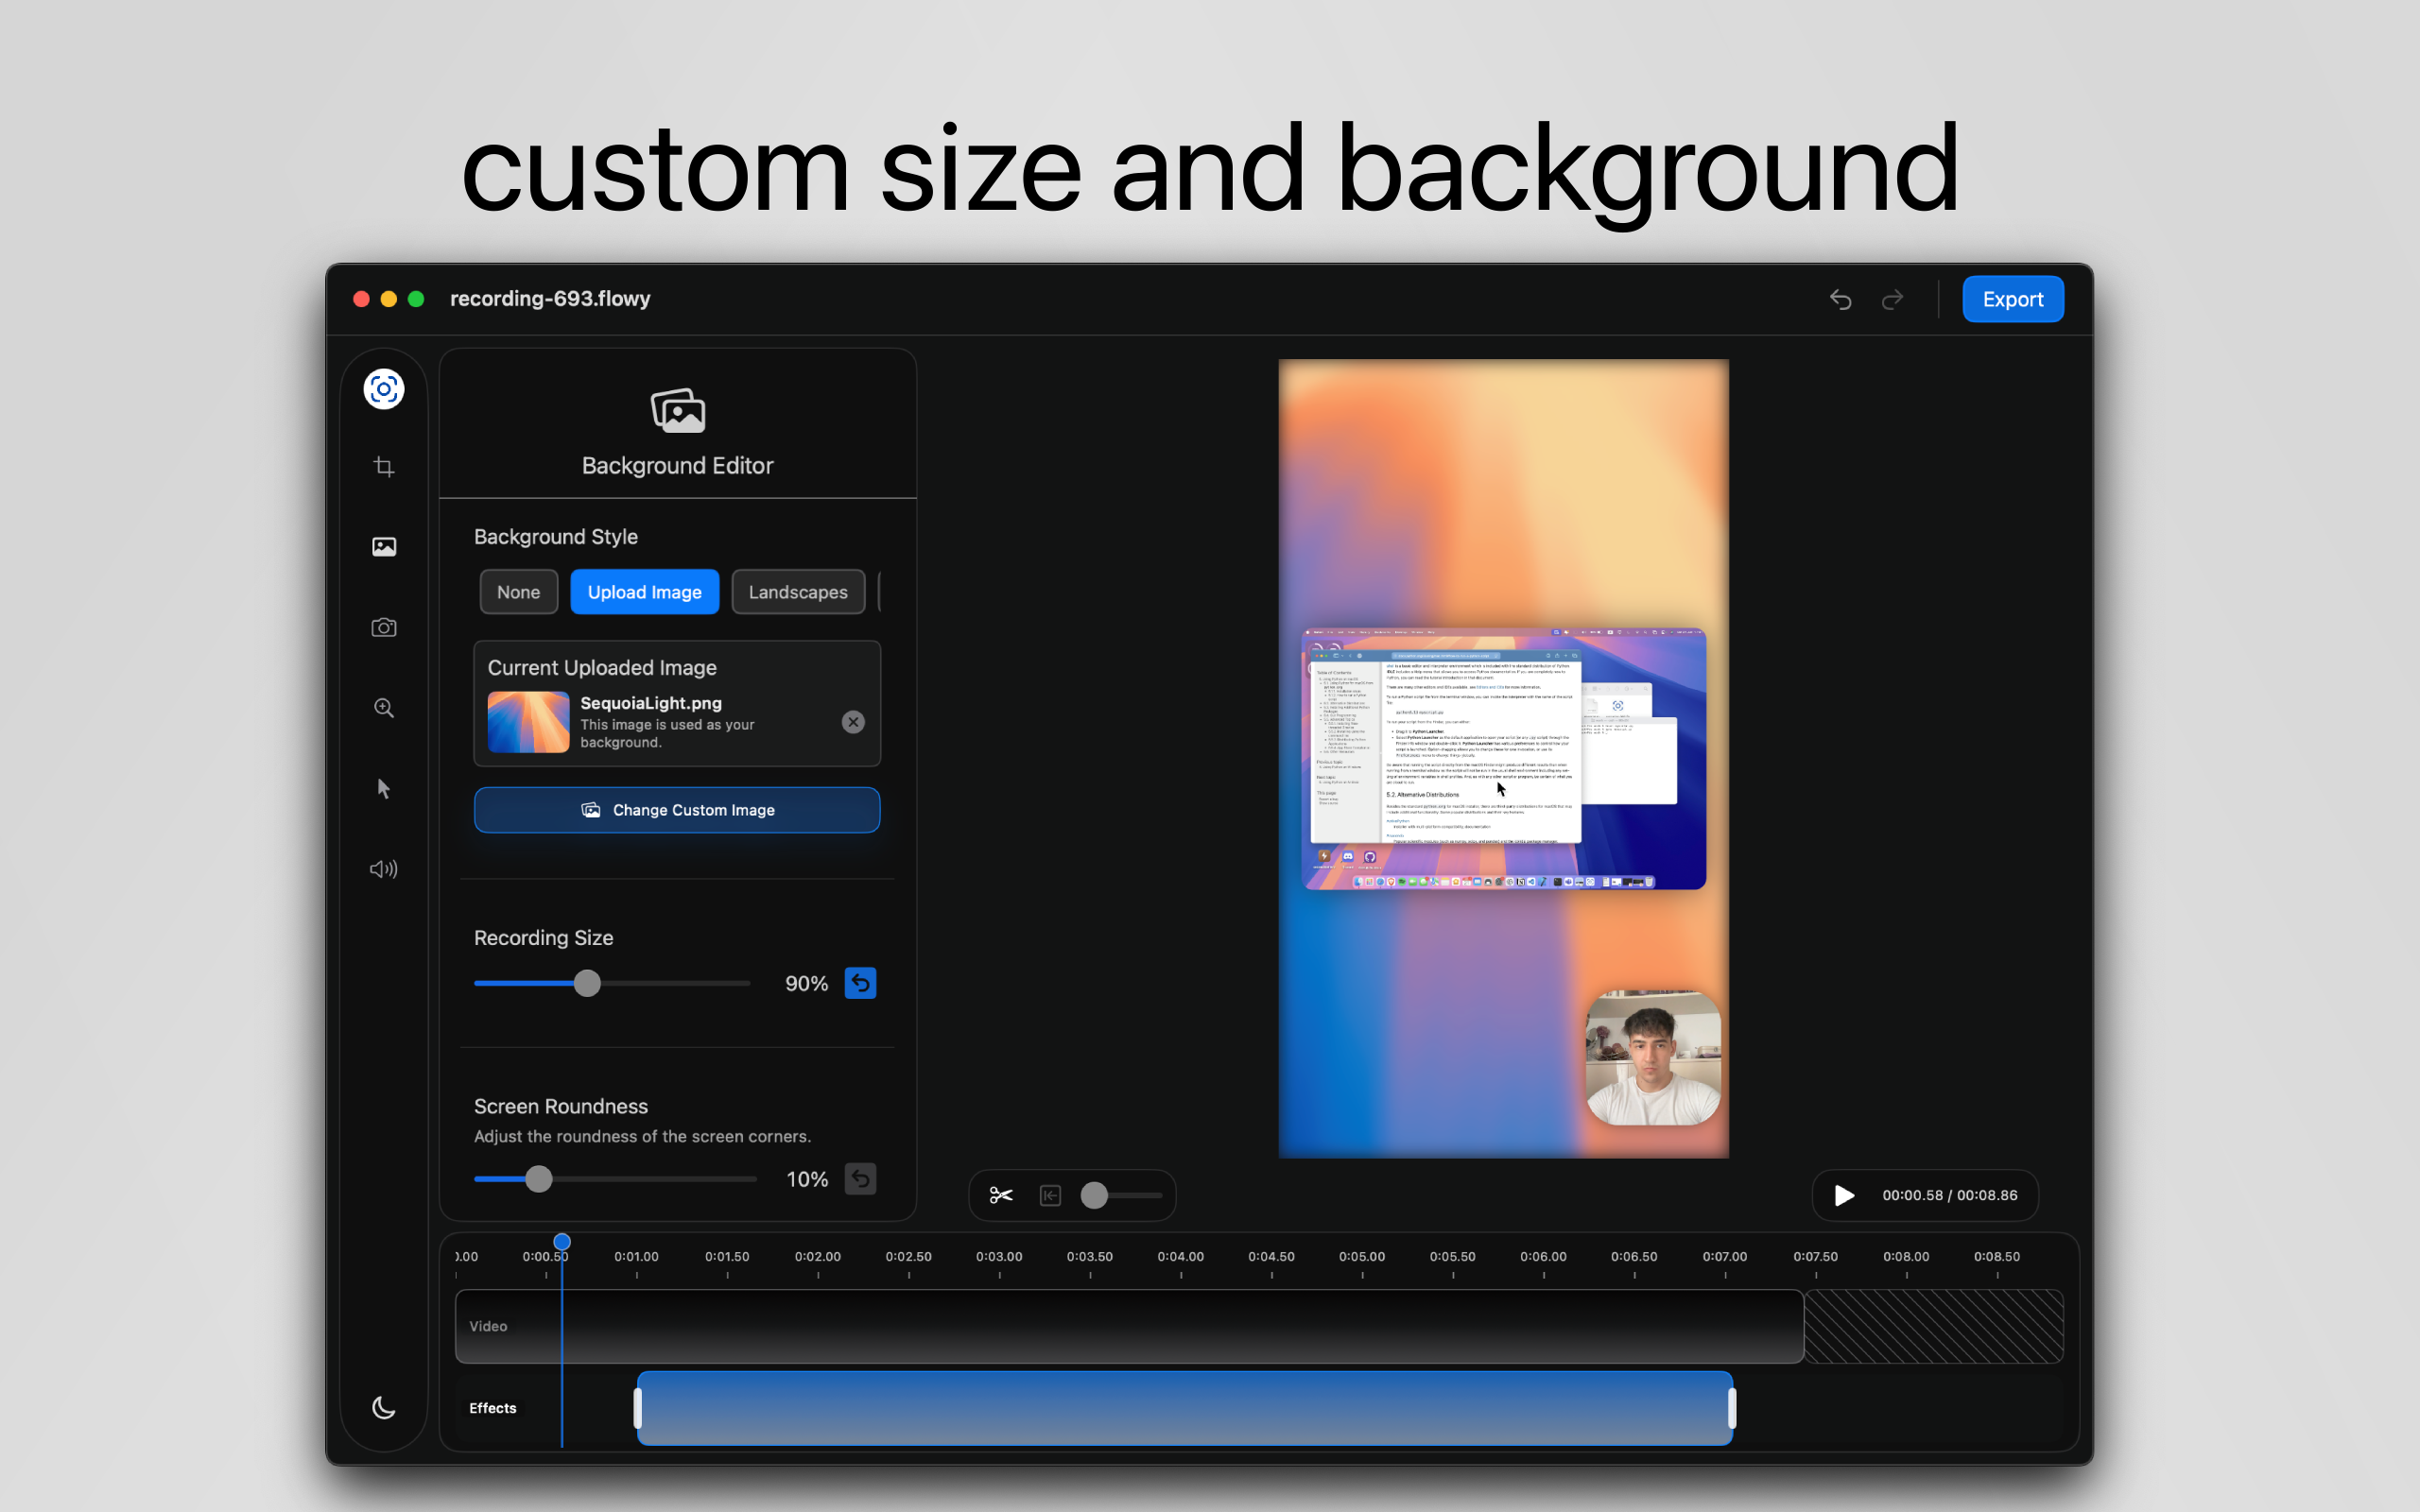Select the None background style

pyautogui.click(x=518, y=592)
